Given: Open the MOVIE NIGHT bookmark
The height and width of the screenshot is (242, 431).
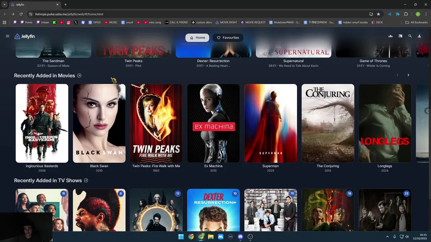Looking at the screenshot, I should 226,23.
